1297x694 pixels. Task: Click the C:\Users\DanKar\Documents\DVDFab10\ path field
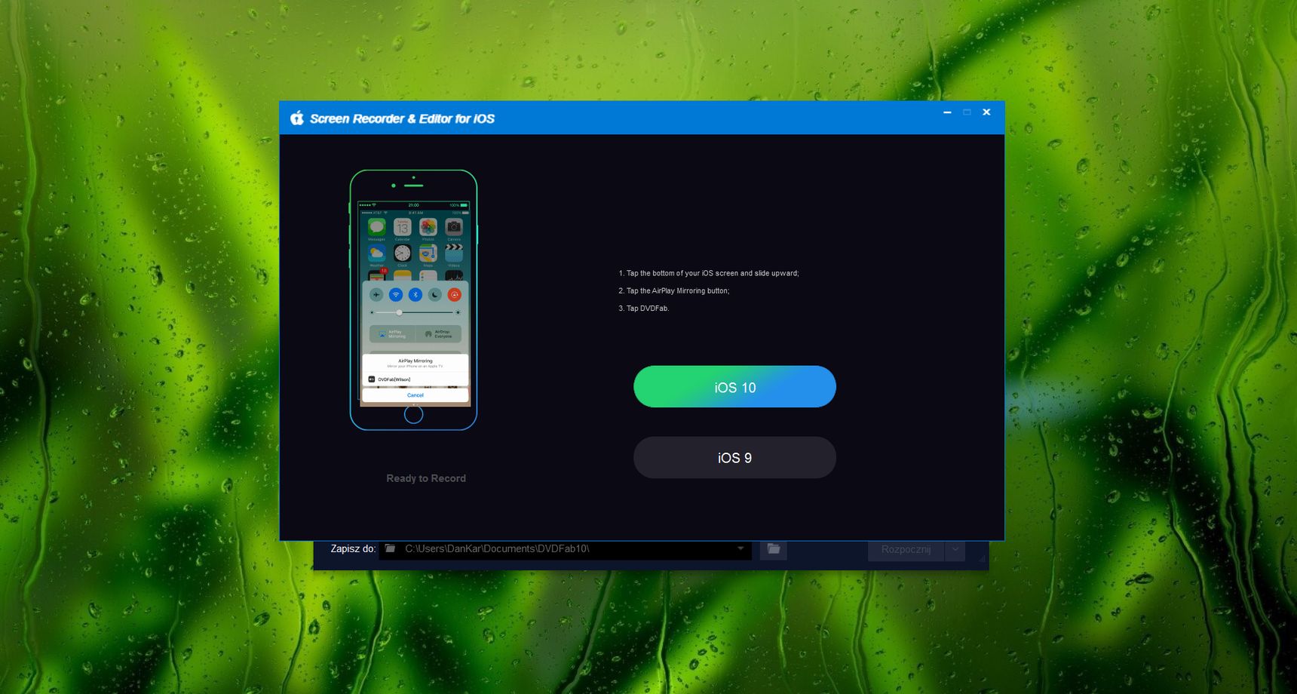[x=565, y=548]
